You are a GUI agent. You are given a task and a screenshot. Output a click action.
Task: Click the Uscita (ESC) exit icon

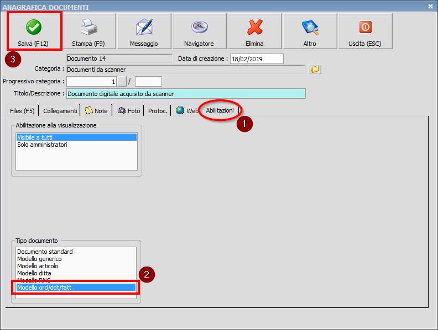click(365, 27)
